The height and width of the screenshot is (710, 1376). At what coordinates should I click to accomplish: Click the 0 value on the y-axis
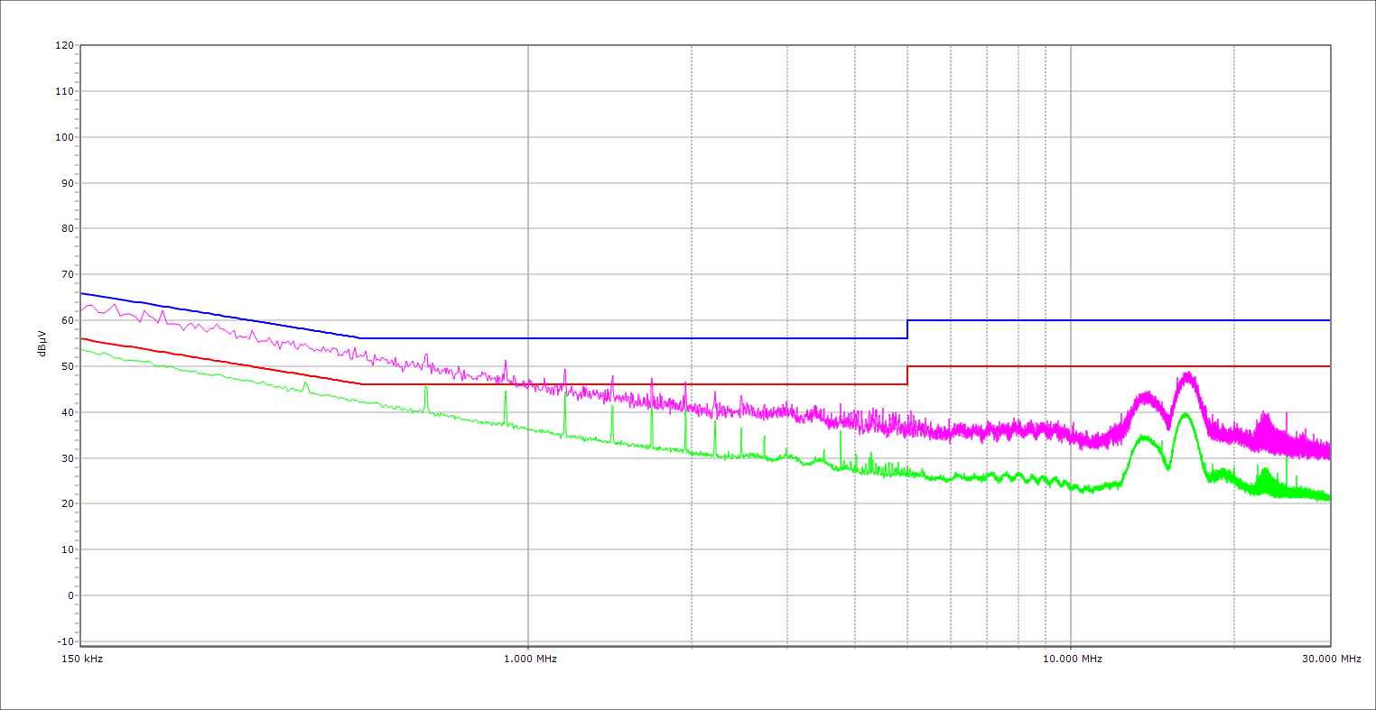[70, 595]
